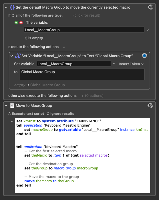Screen dimensions: 159x200
Task: Collapse the execute the following actions list
Action: tap(64, 47)
